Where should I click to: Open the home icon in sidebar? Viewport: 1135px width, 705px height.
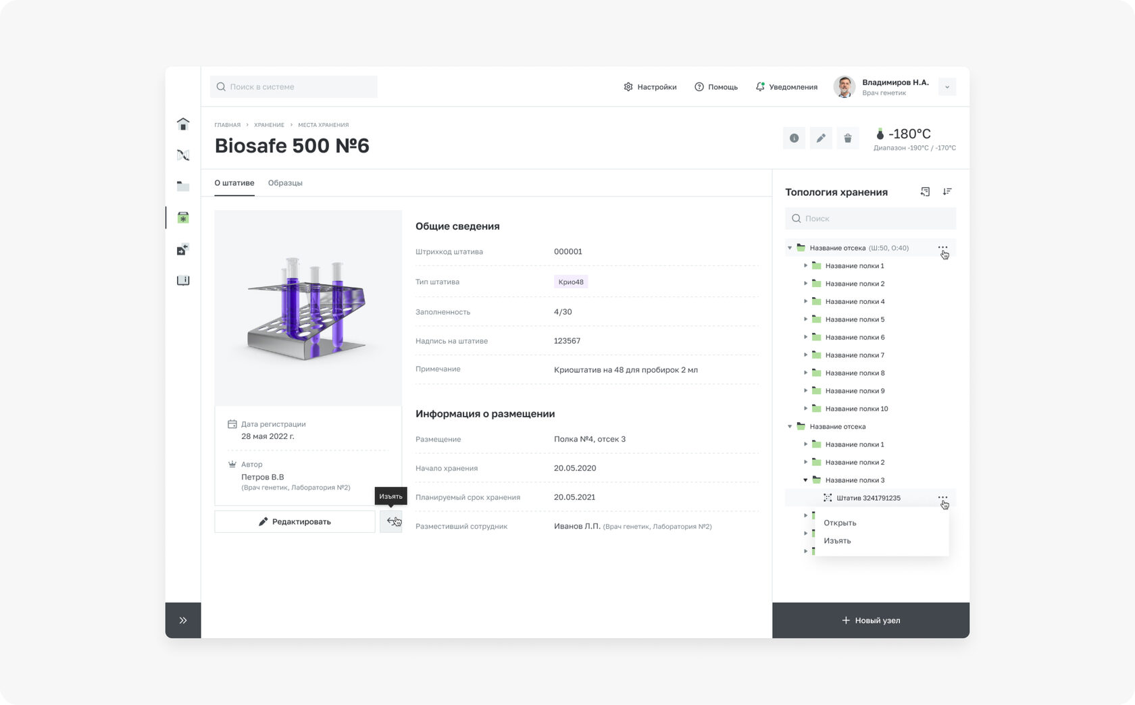click(183, 124)
